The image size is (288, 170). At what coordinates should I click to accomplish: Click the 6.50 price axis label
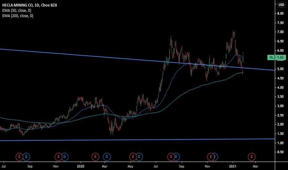click(281, 41)
